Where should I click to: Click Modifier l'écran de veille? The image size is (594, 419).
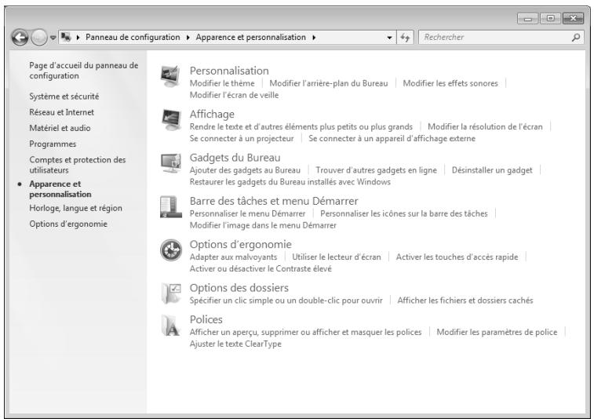coord(234,95)
